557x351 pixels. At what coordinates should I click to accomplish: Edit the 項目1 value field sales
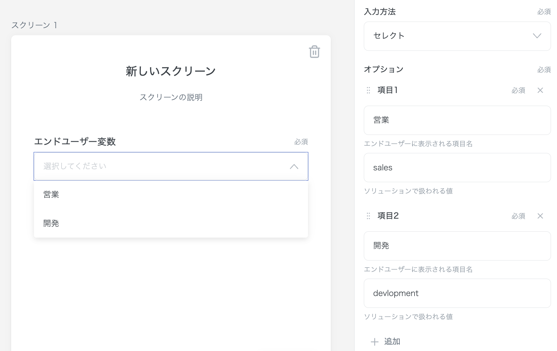(457, 168)
